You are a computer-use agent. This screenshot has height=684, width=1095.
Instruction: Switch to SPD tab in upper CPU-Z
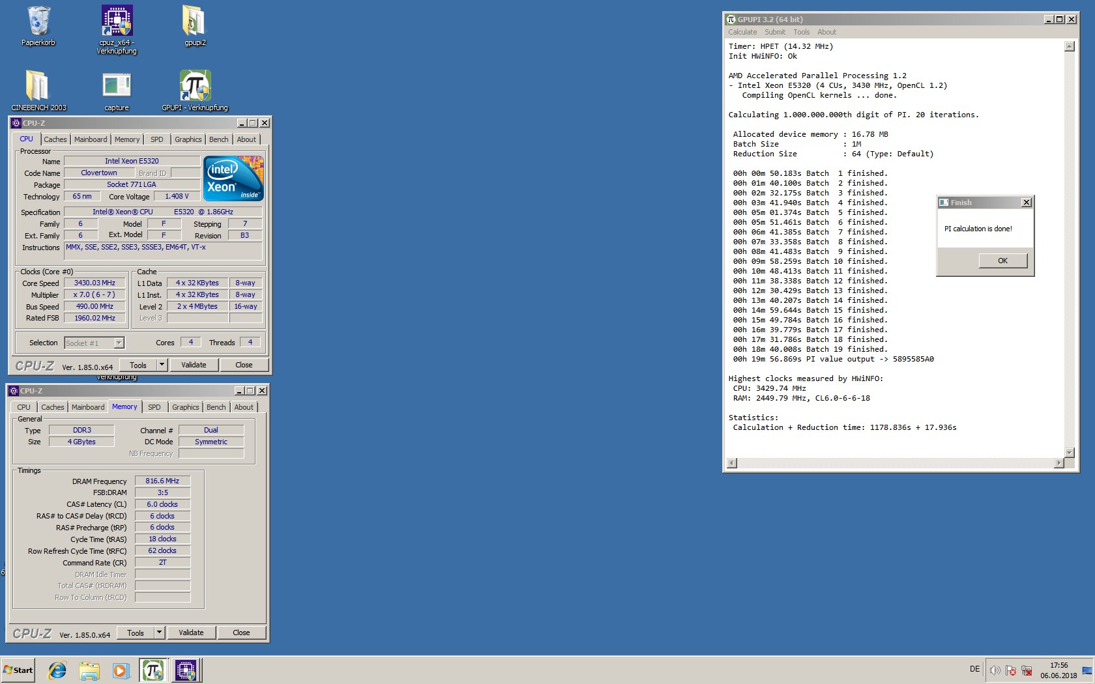(157, 139)
